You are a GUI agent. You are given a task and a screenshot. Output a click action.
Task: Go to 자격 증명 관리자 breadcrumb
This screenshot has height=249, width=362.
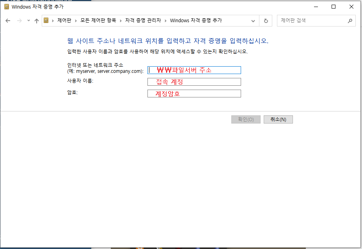(143, 21)
